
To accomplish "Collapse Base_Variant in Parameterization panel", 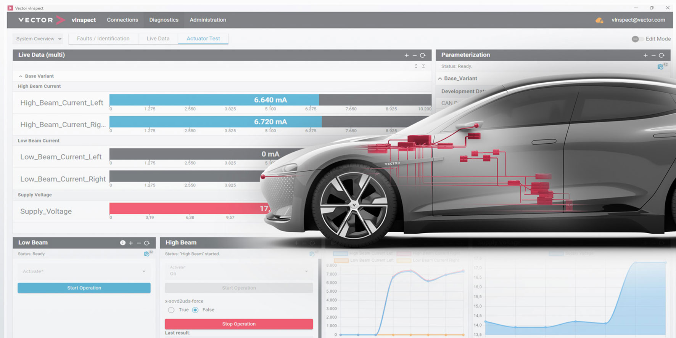I will [x=440, y=78].
